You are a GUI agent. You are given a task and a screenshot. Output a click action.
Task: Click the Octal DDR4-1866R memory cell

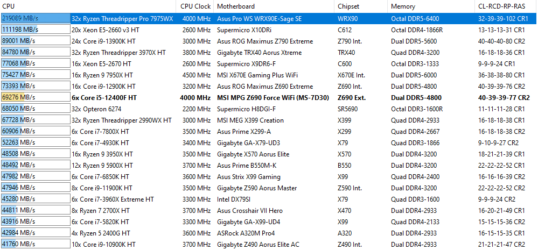(417, 30)
